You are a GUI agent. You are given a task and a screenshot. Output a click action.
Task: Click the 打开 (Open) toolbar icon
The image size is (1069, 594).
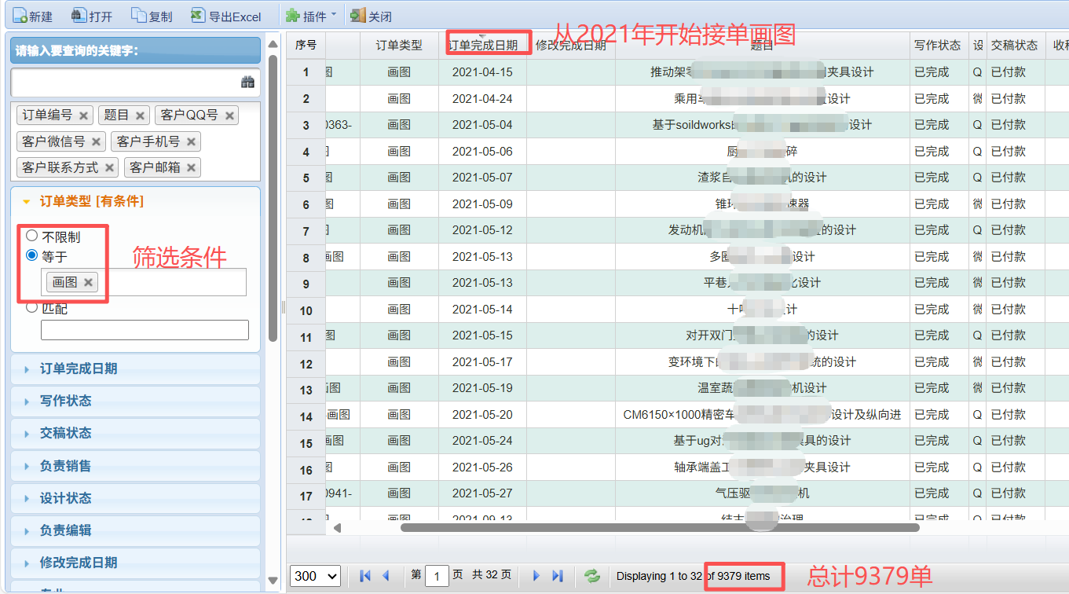point(79,16)
